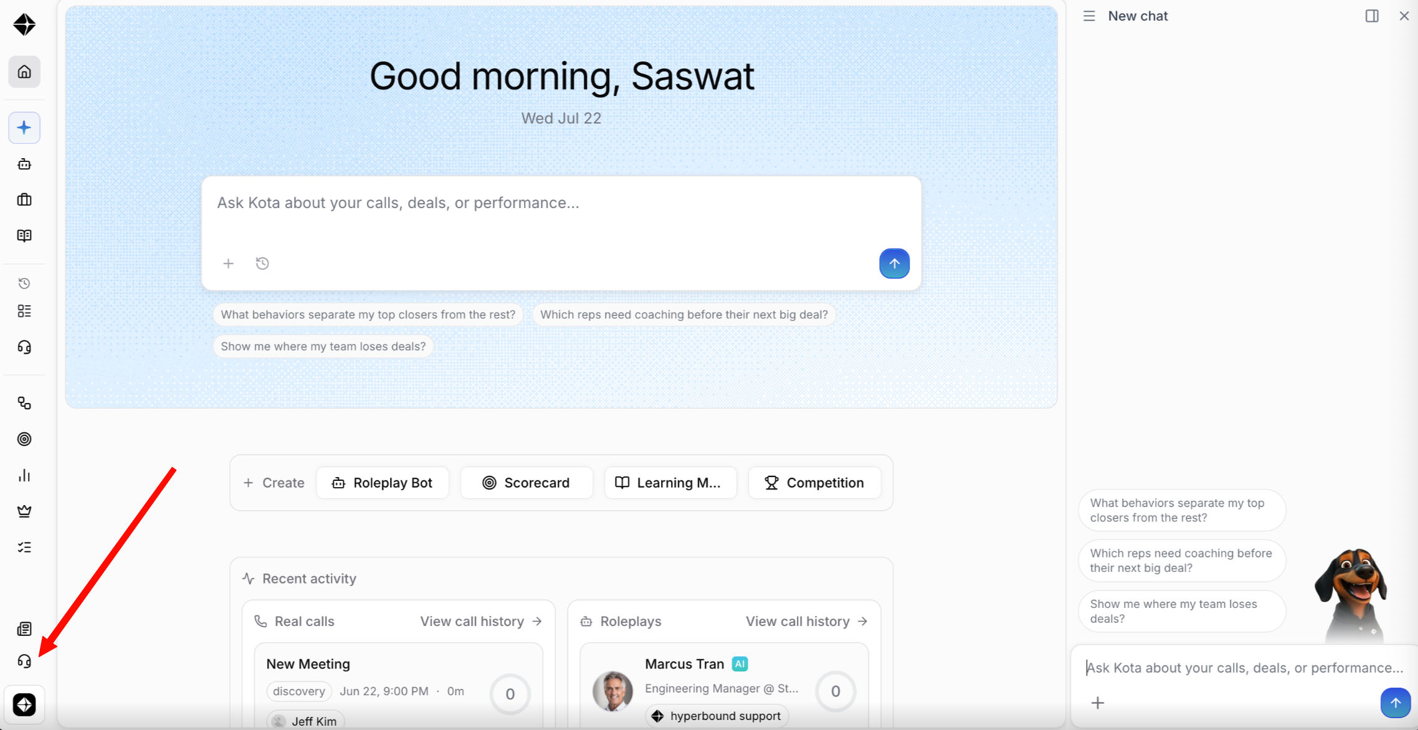Select the Competition create option
This screenshot has width=1418, height=730.
(815, 483)
